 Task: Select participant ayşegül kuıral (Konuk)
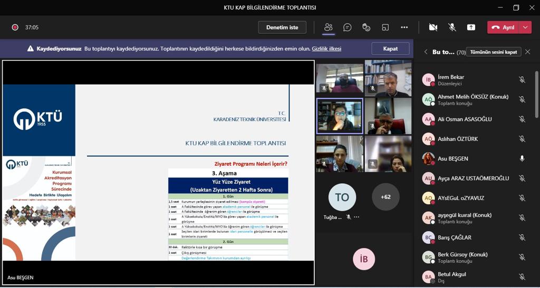coord(475,217)
